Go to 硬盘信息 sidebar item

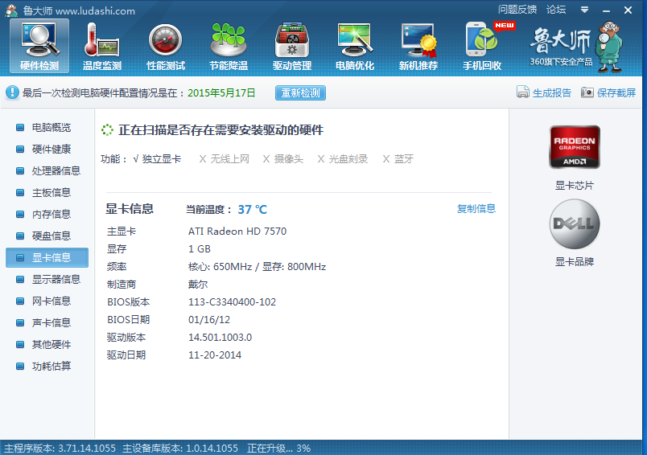click(51, 236)
